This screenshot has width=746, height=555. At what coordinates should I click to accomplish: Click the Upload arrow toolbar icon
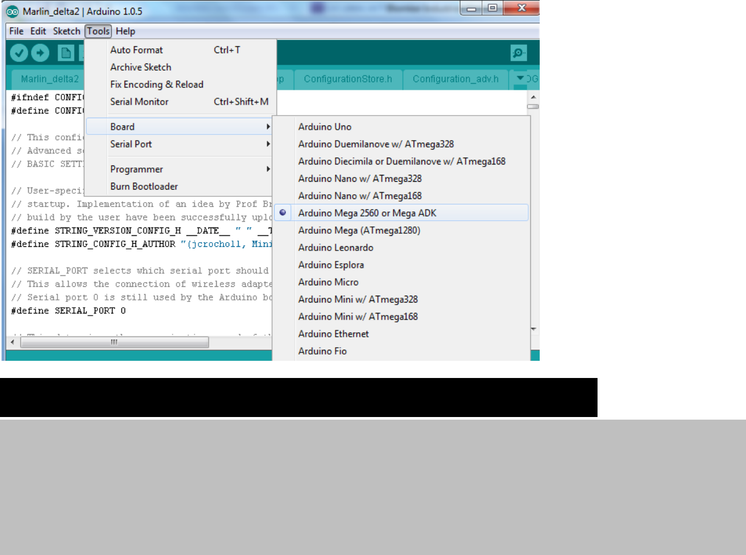coord(40,53)
